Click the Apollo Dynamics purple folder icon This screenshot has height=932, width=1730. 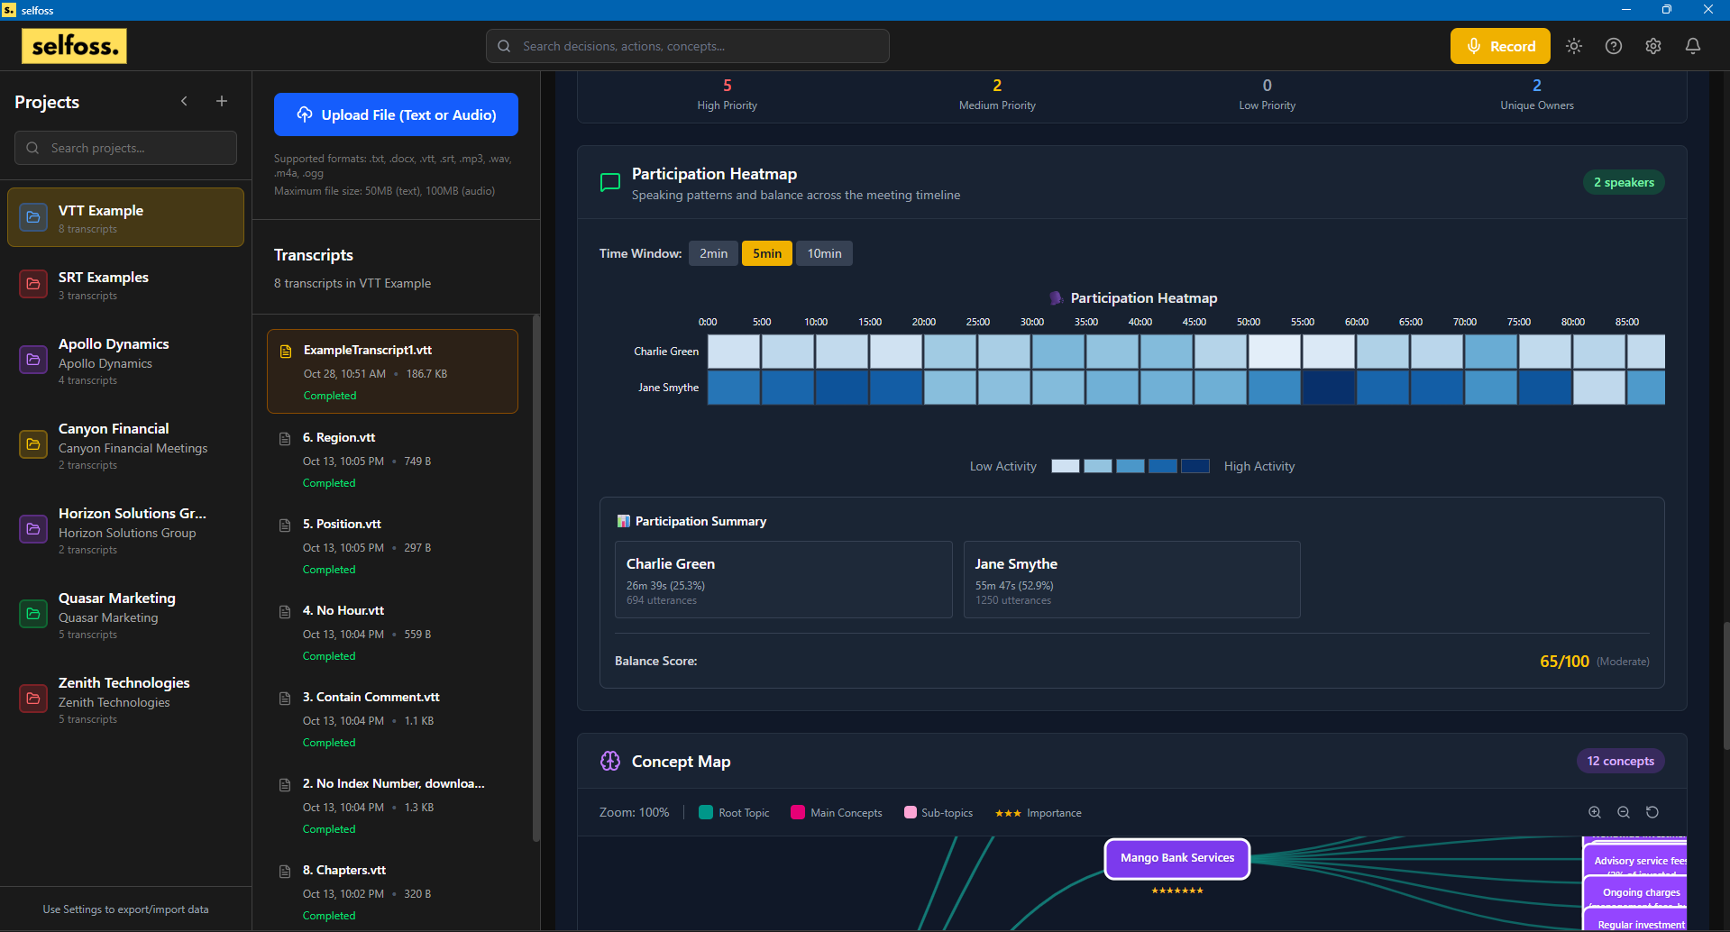coord(33,360)
